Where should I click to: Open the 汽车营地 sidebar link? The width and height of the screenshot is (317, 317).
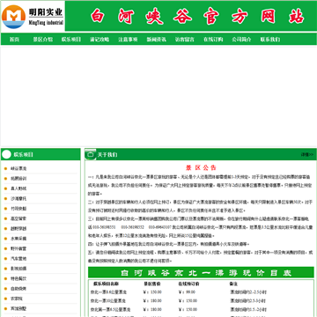point(18,259)
